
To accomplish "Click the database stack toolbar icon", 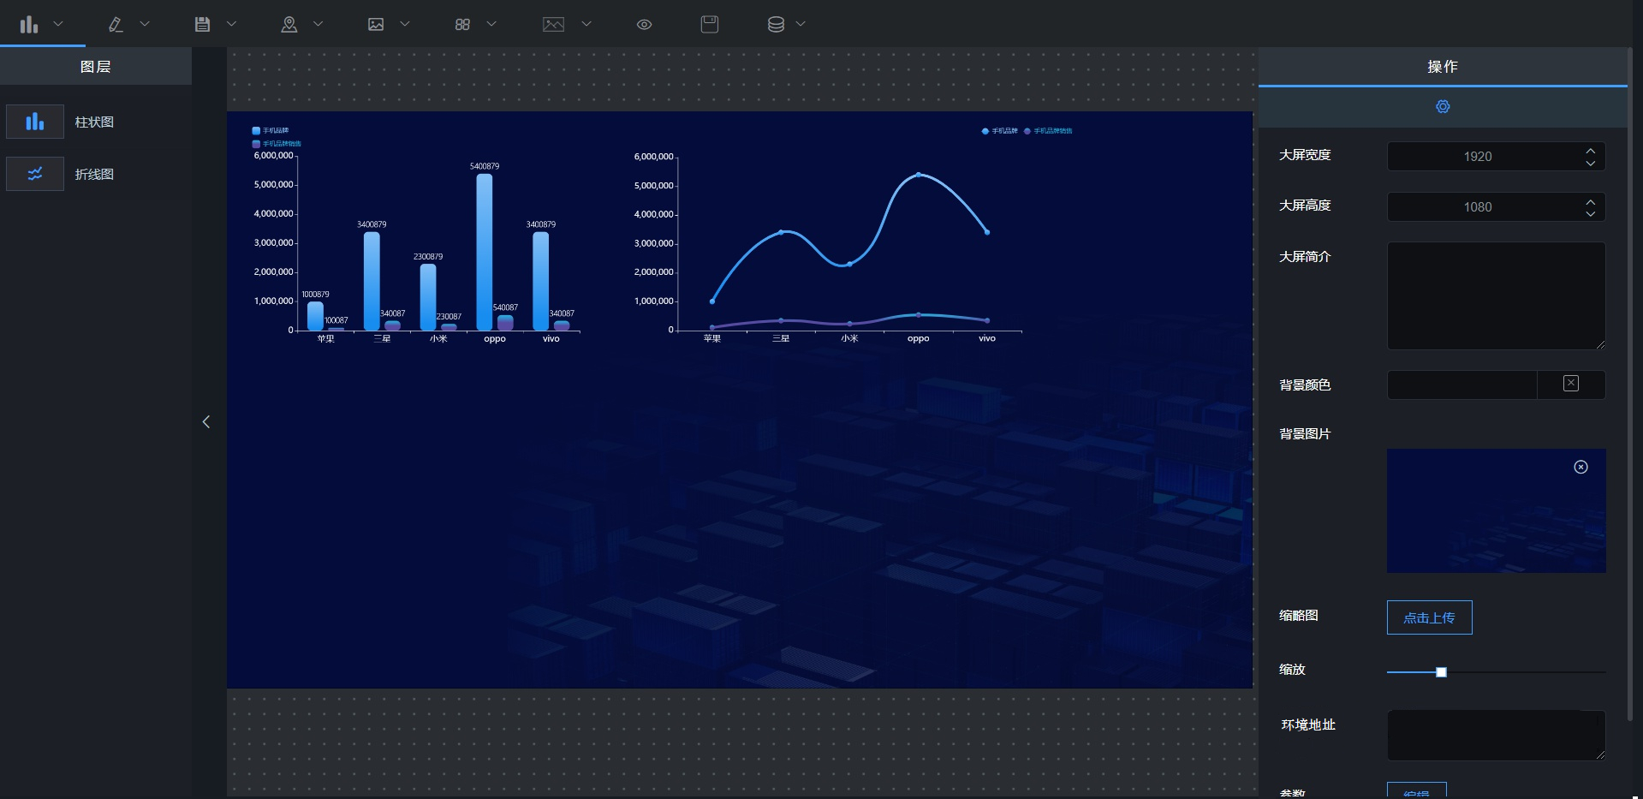I will pos(776,24).
